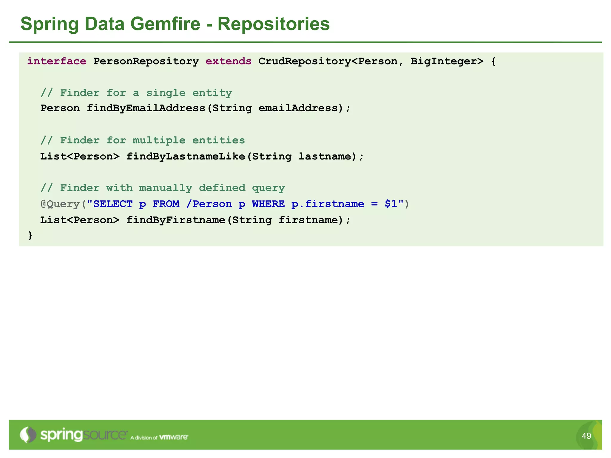
Task: Click the comment '// Finder for multiple entities'
Action: coord(143,140)
